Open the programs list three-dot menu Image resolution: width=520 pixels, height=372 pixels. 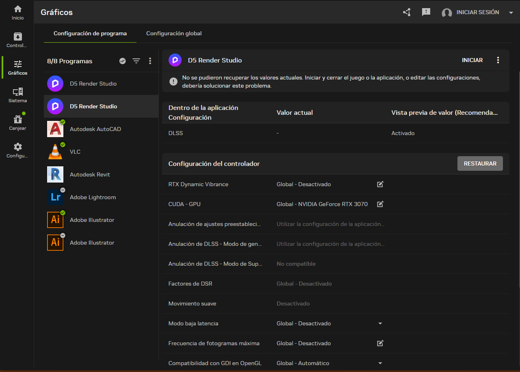pos(150,61)
